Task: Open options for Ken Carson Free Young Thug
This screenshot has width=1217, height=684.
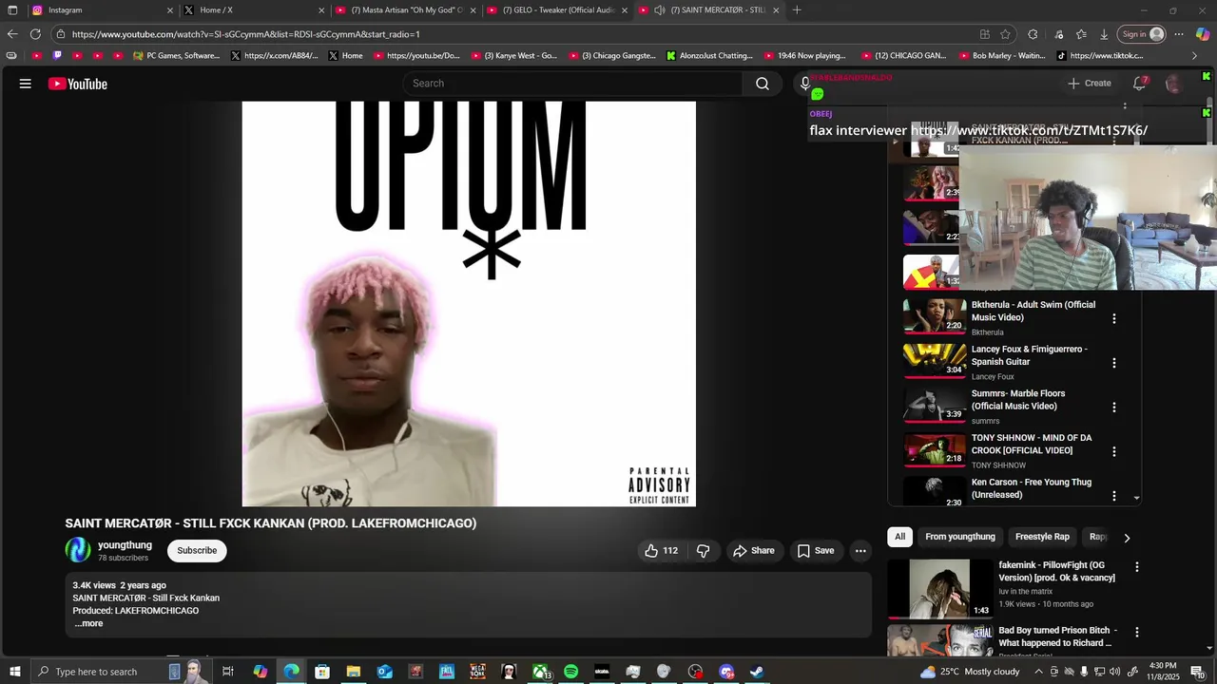Action: tap(1114, 496)
